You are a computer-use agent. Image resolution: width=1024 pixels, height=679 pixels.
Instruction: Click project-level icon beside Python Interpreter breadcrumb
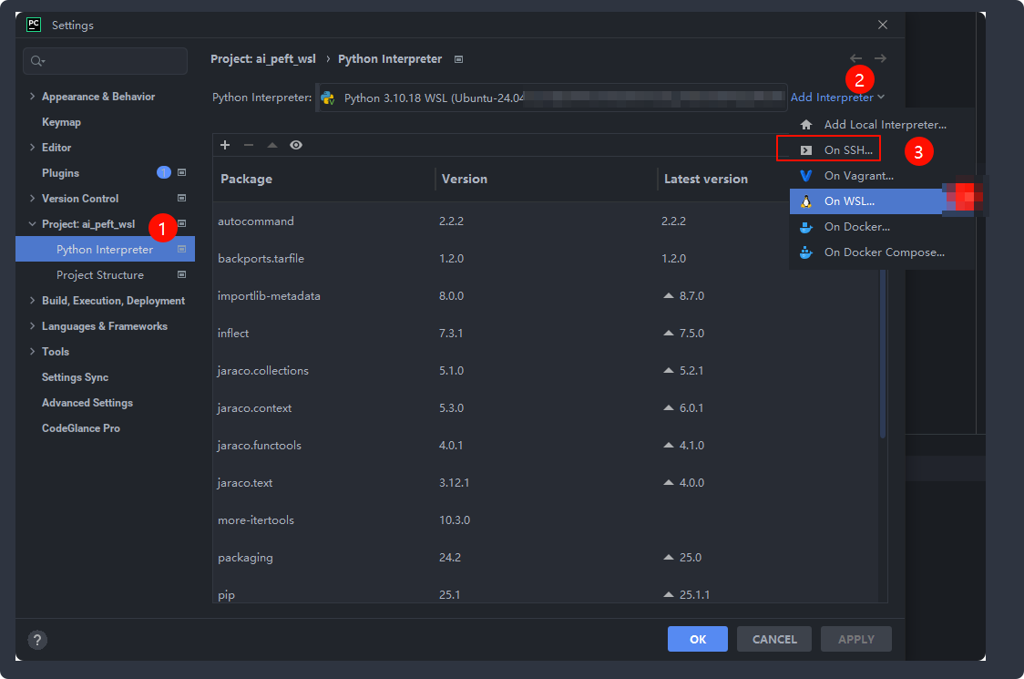tap(458, 59)
